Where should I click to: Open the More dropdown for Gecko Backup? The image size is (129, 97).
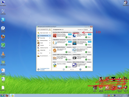click(x=89, y=37)
